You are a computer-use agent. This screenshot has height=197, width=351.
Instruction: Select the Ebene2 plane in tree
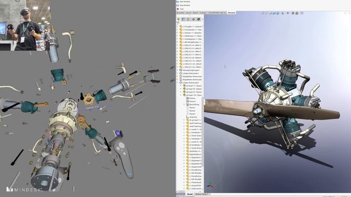pos(193,111)
